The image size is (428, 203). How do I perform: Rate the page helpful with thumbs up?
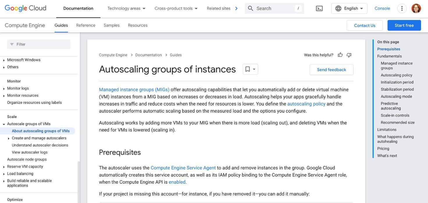[x=340, y=55]
